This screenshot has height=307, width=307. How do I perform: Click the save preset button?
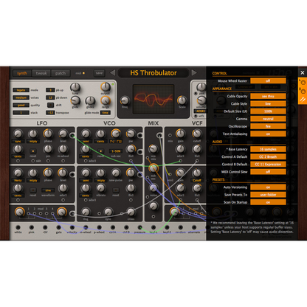click(x=99, y=73)
